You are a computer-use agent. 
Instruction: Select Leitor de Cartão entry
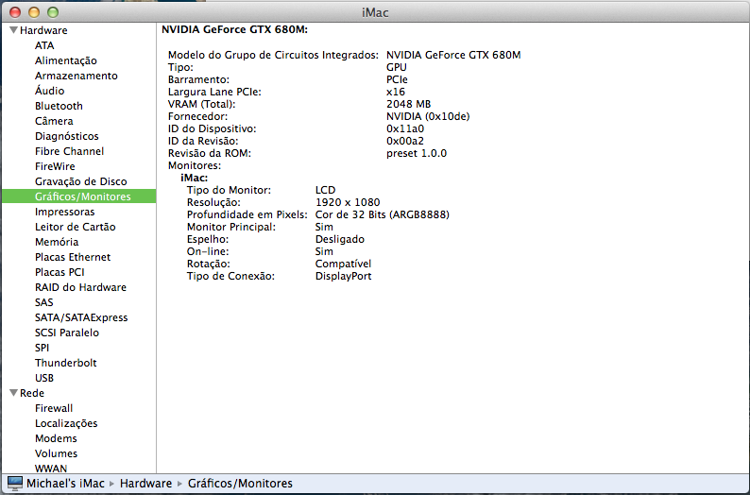(x=76, y=227)
